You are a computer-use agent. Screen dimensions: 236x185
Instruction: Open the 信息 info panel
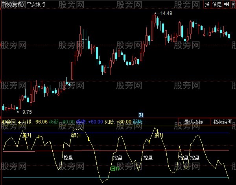[x=217, y=4]
